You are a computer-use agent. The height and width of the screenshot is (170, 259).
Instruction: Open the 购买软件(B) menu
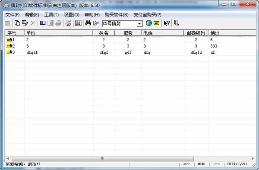pos(117,15)
